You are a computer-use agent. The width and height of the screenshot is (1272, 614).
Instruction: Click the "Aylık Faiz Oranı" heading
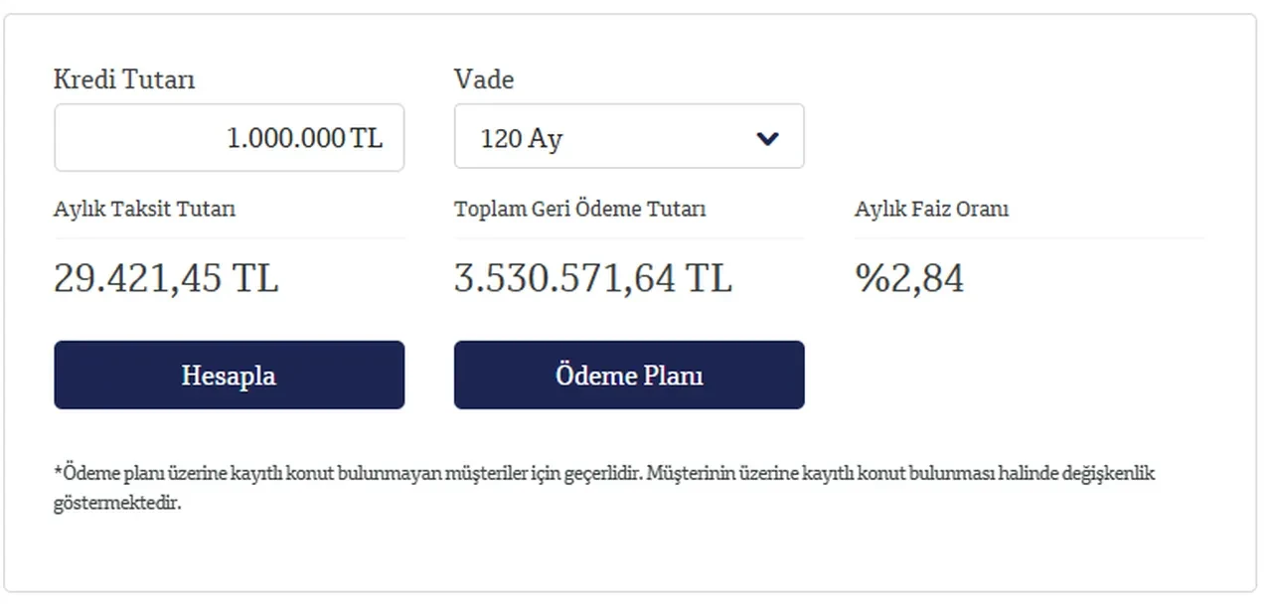931,209
